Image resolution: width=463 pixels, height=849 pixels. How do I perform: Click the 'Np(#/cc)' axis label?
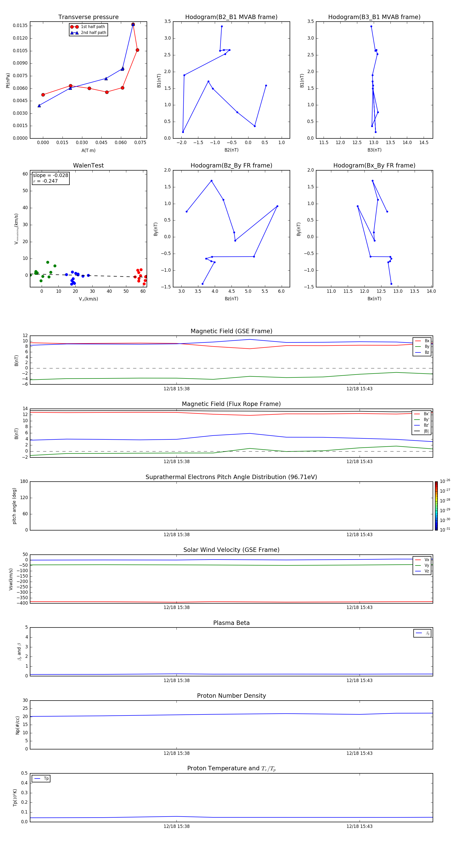(x=17, y=725)
